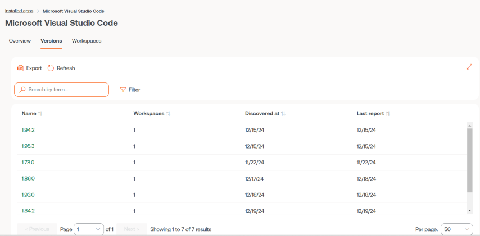
Task: Click scrollbar down arrow in table
Action: point(470,210)
